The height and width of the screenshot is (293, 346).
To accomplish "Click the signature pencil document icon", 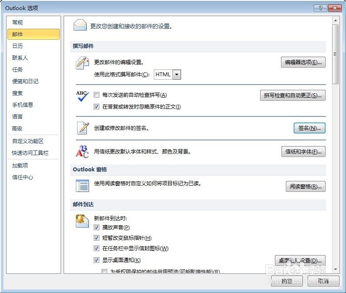I will pos(83,128).
